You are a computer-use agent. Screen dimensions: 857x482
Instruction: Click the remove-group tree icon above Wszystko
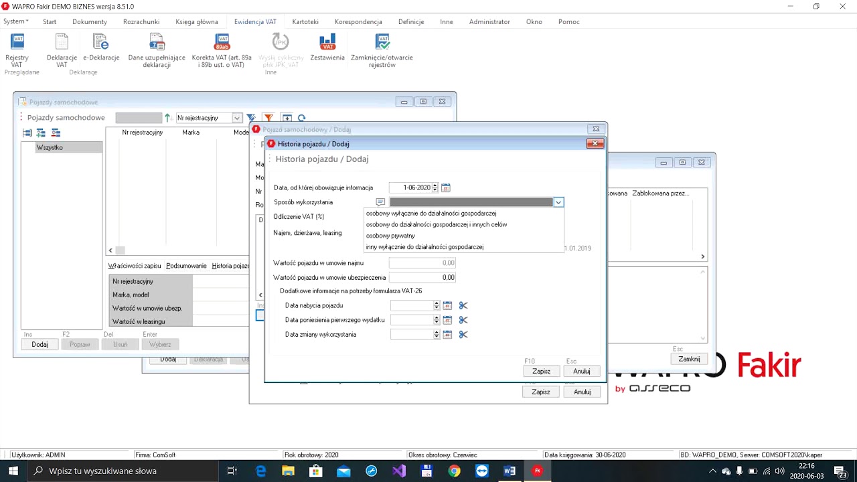56,133
